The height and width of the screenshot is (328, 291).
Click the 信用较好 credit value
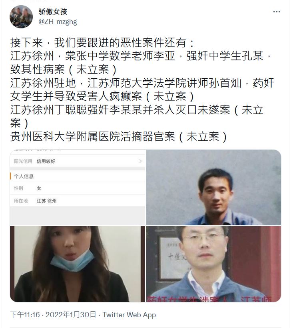46,161
